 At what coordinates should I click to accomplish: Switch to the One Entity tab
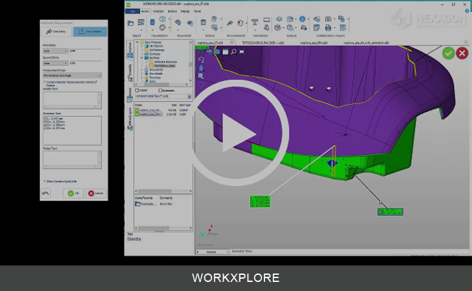click(x=57, y=32)
